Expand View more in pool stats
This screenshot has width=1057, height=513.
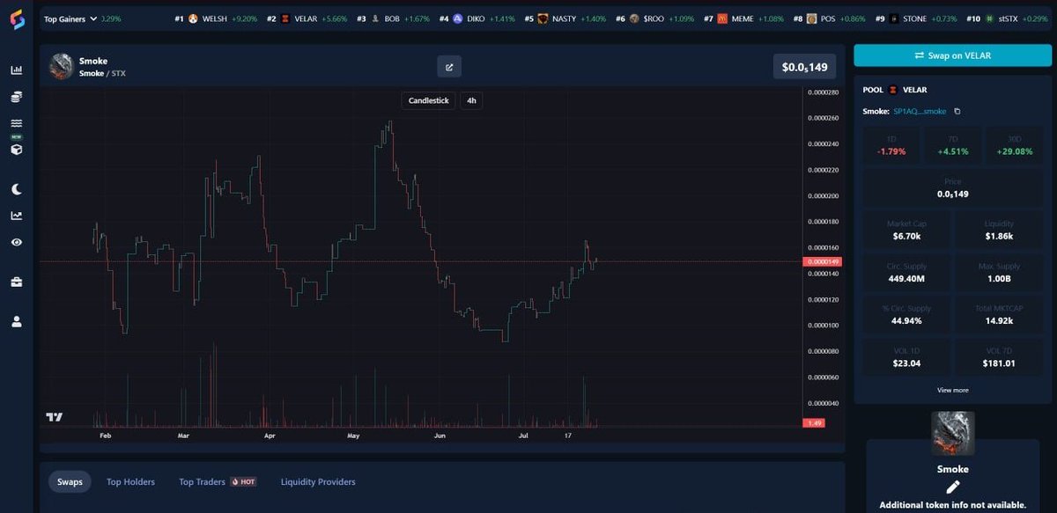tap(952, 390)
